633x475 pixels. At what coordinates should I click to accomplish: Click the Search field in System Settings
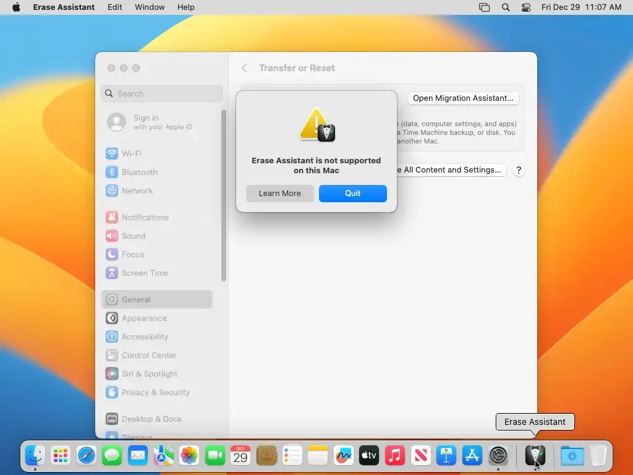click(161, 93)
